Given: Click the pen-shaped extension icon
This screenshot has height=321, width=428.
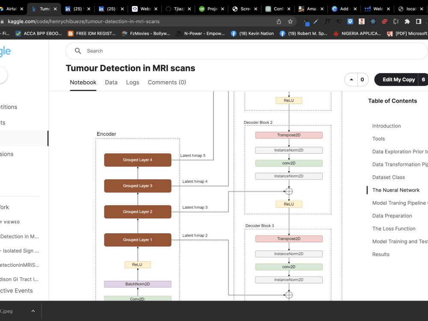Looking at the screenshot, I should (x=316, y=21).
